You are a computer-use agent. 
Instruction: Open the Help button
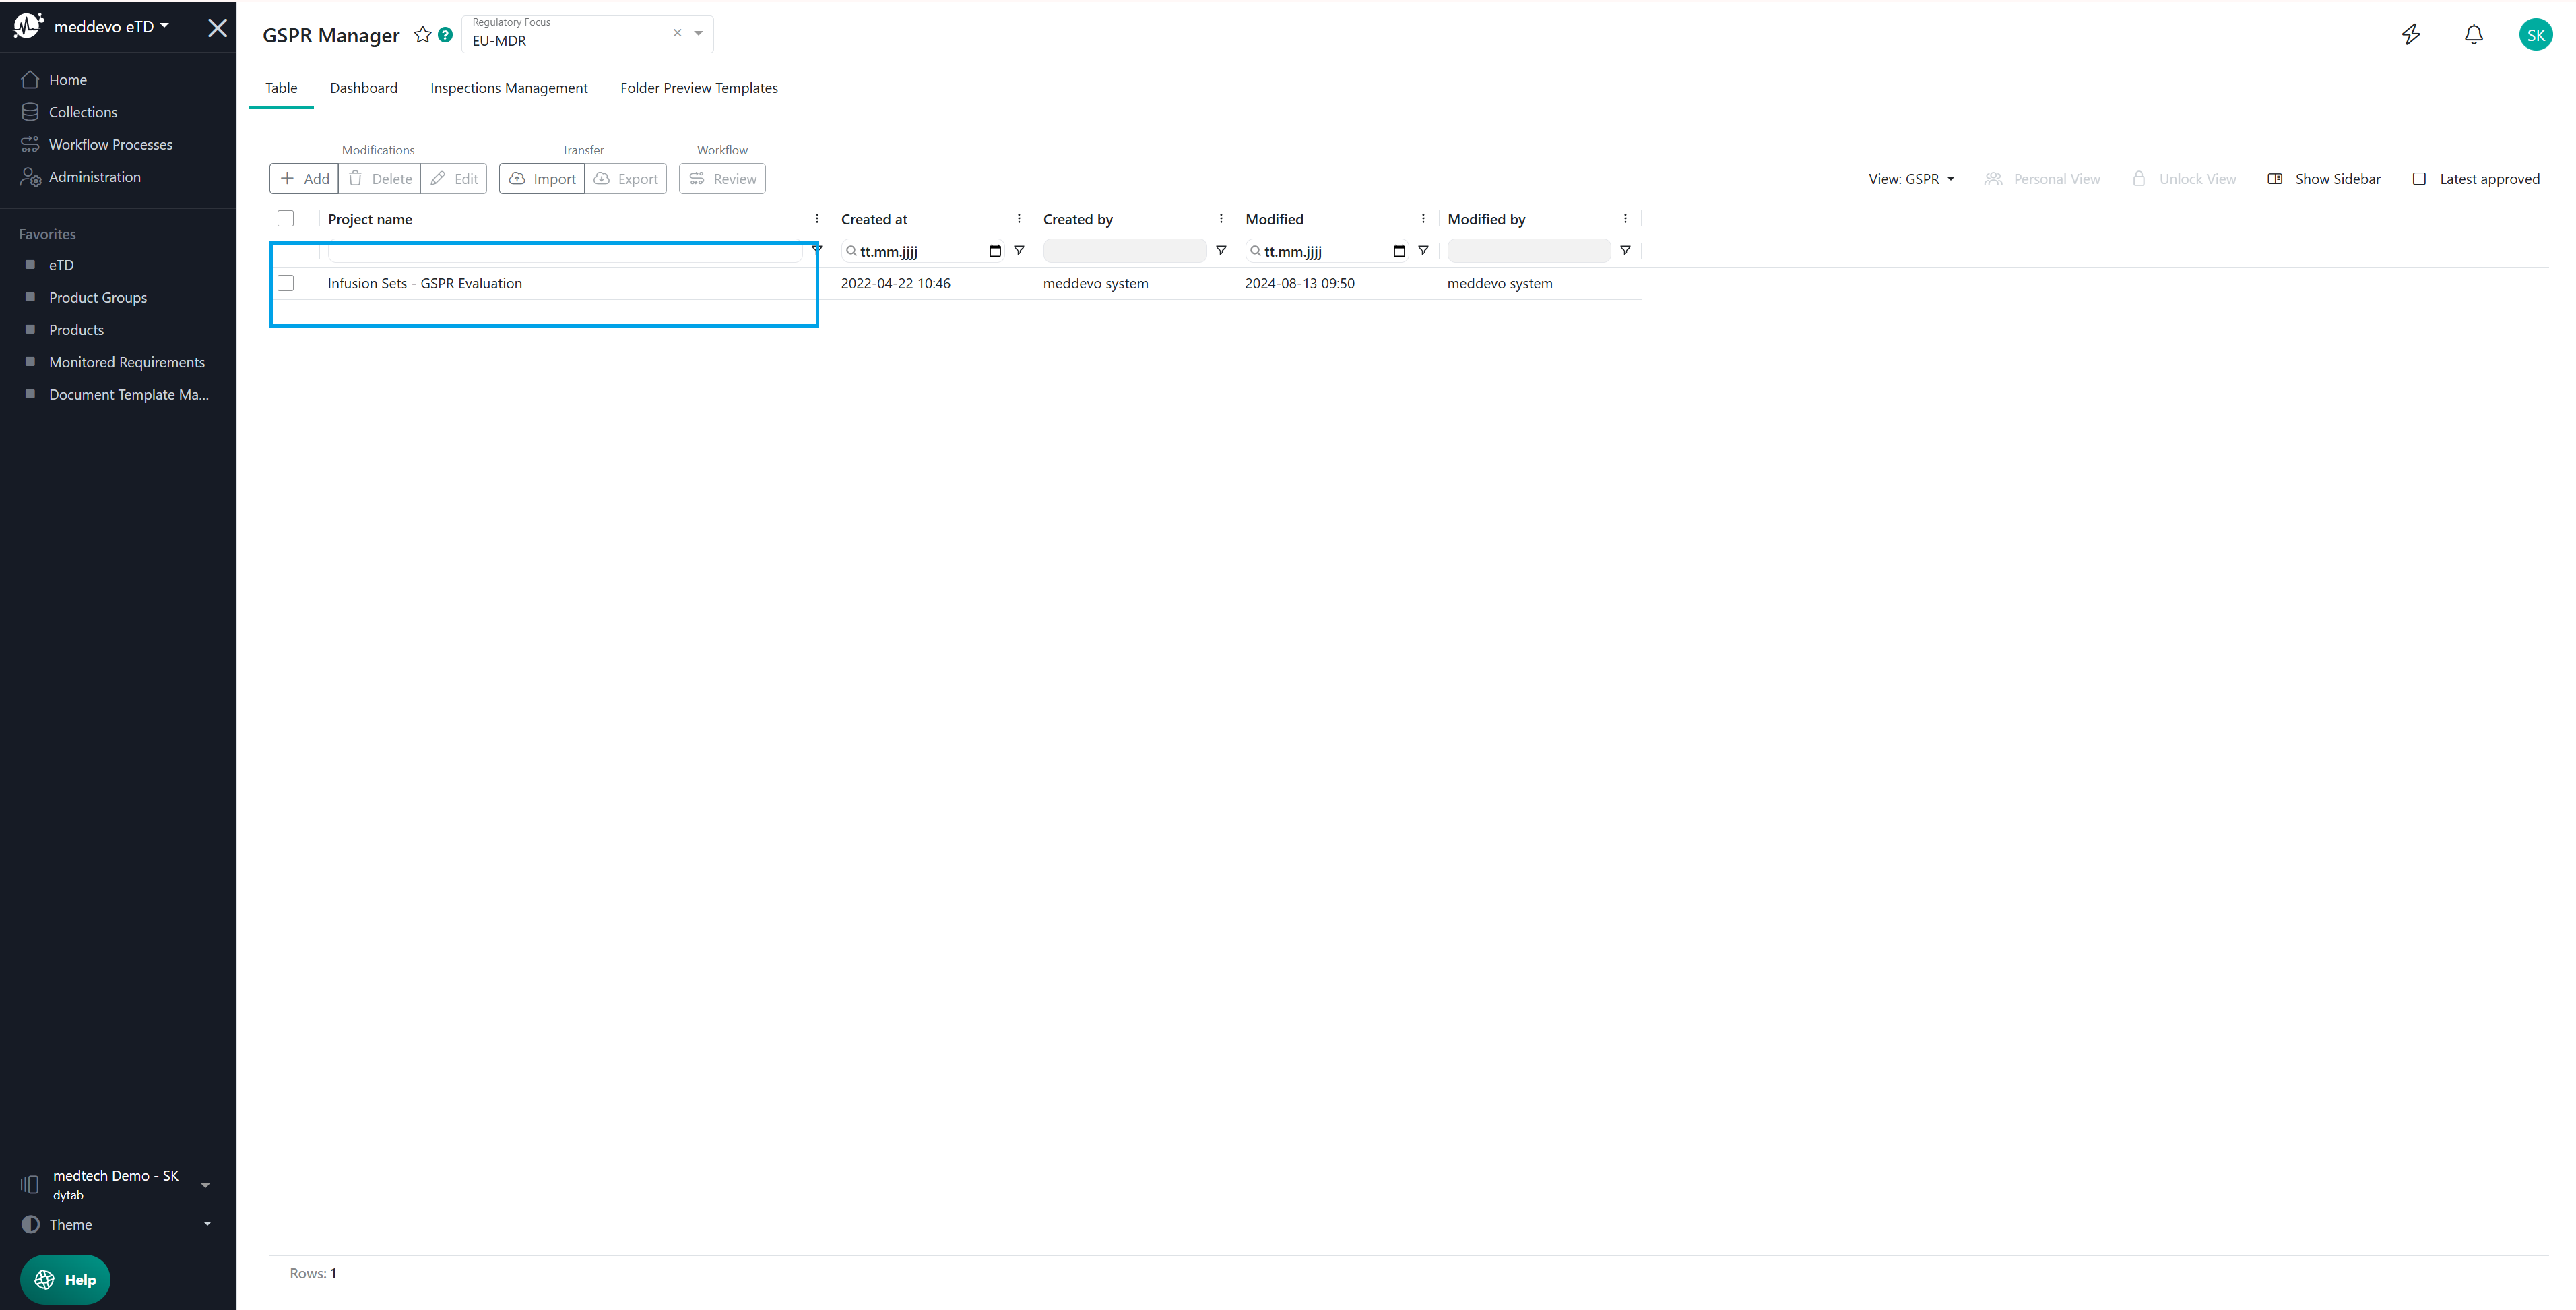[65, 1280]
